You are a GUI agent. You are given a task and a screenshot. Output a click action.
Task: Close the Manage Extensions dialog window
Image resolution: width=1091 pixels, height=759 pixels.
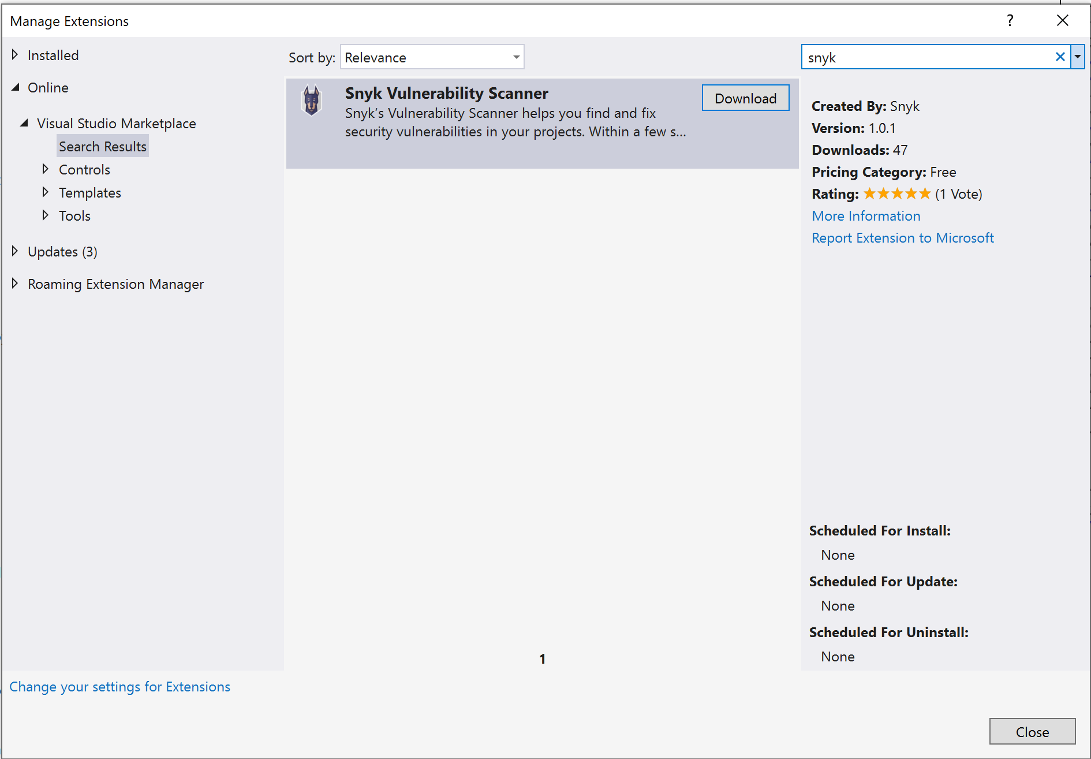coord(1062,21)
